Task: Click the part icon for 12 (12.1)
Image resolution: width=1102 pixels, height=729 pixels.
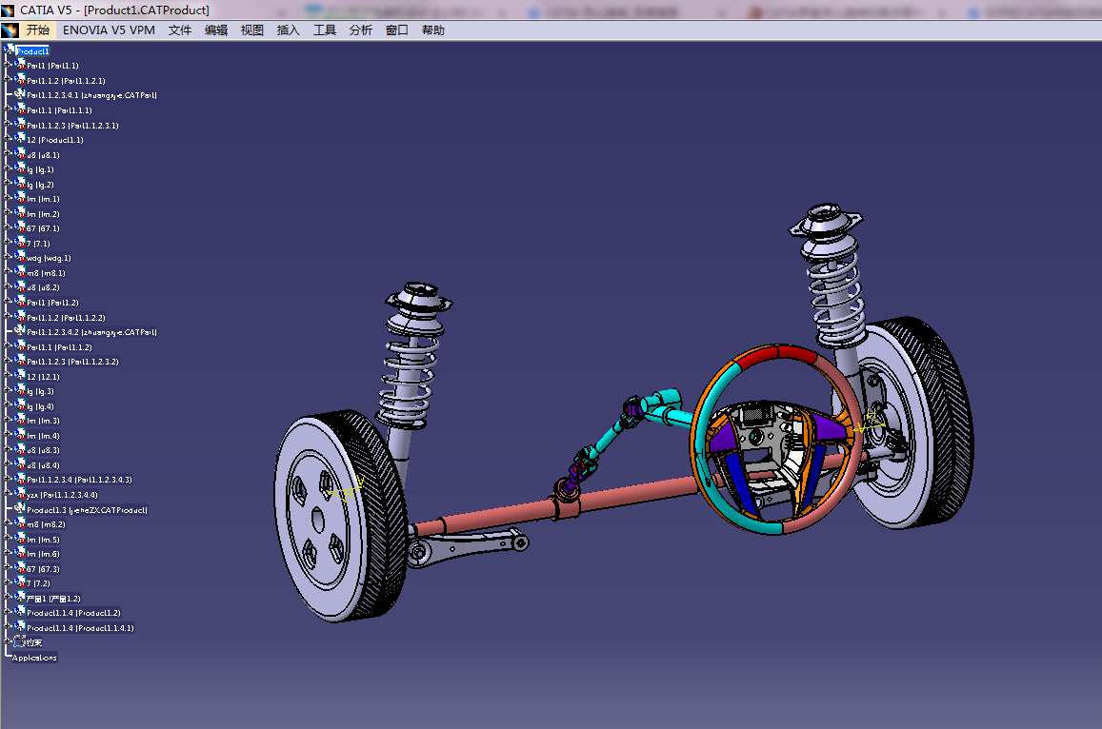Action: (x=20, y=376)
